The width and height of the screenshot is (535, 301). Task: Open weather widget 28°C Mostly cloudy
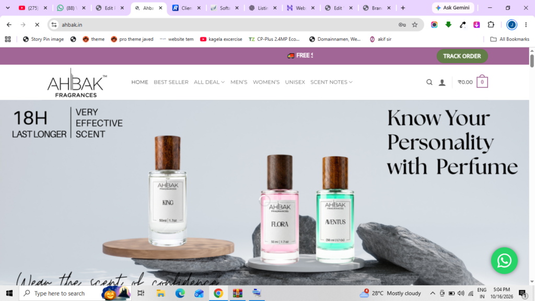390,293
